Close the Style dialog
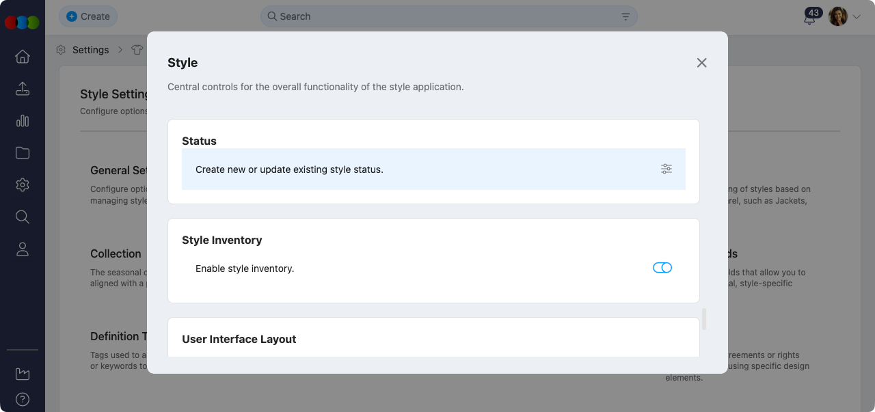 point(701,63)
